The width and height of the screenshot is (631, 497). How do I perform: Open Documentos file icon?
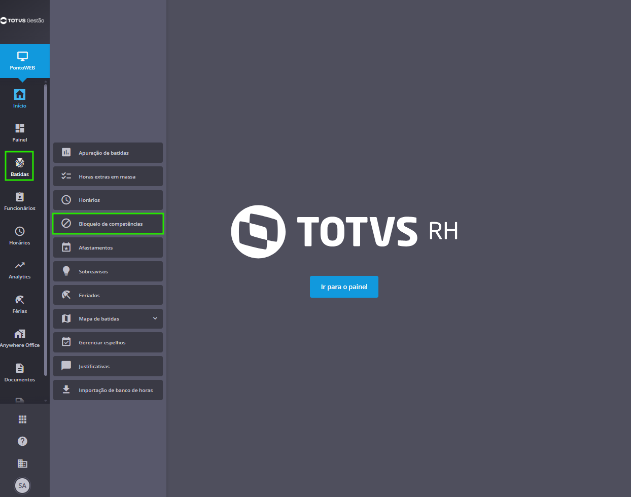pyautogui.click(x=20, y=368)
